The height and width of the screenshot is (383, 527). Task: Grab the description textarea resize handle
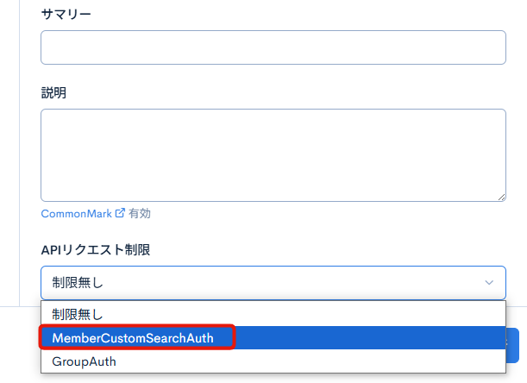501,198
